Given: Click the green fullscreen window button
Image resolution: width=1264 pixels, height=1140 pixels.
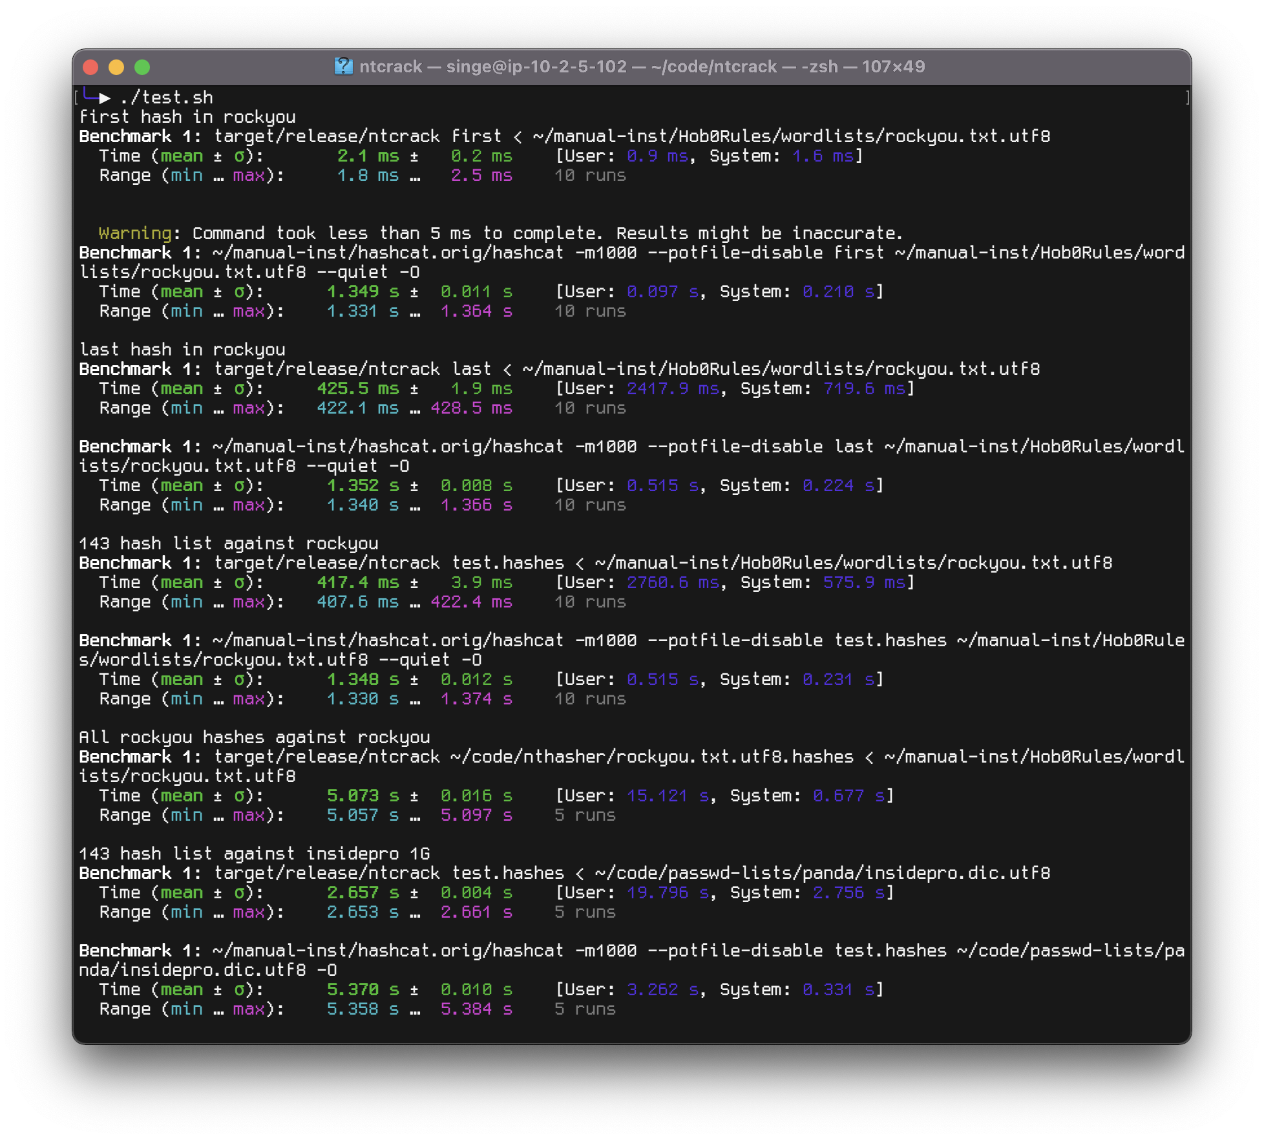Looking at the screenshot, I should [142, 67].
